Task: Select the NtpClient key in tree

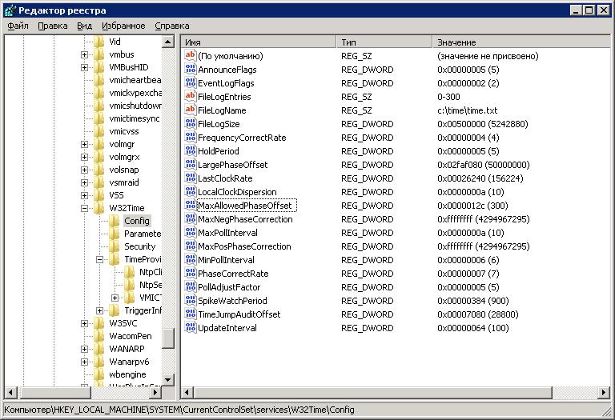Action: point(151,272)
